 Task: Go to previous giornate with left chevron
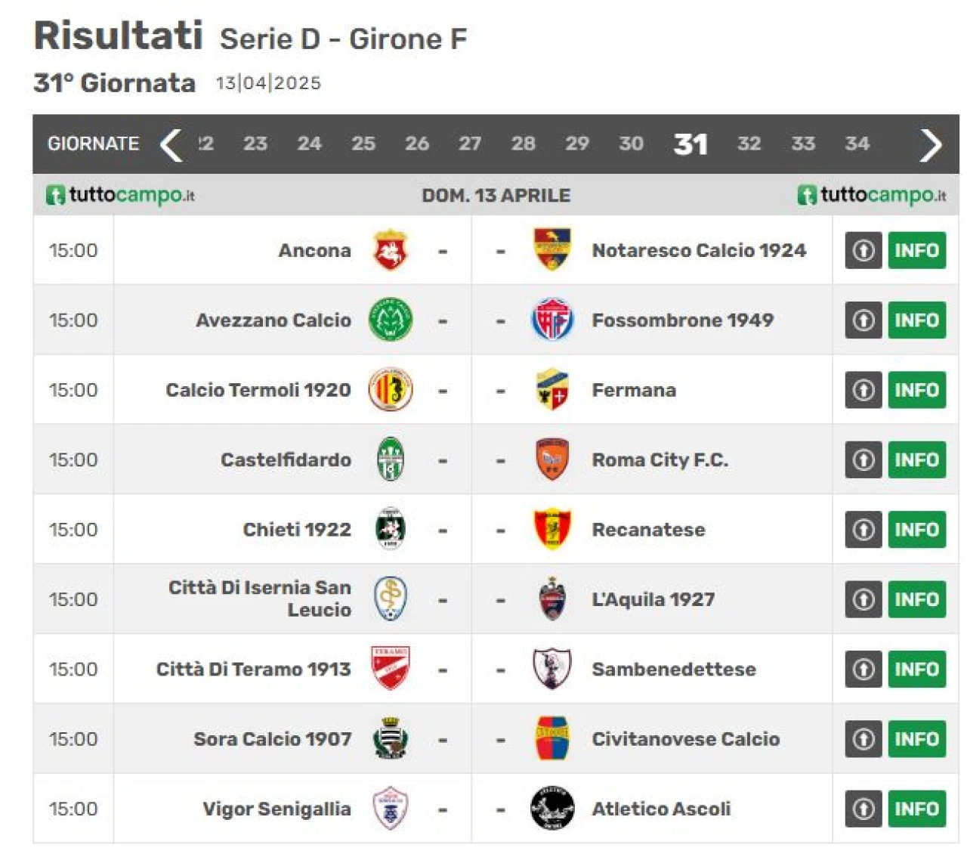coord(171,144)
